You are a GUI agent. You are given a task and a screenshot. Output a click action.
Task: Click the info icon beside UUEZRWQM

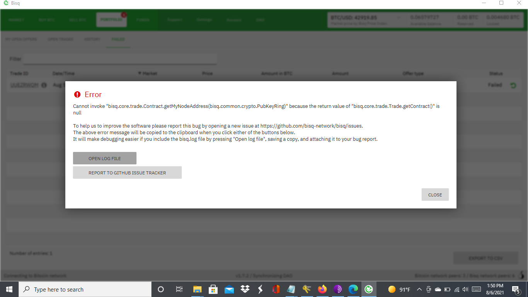pos(44,85)
